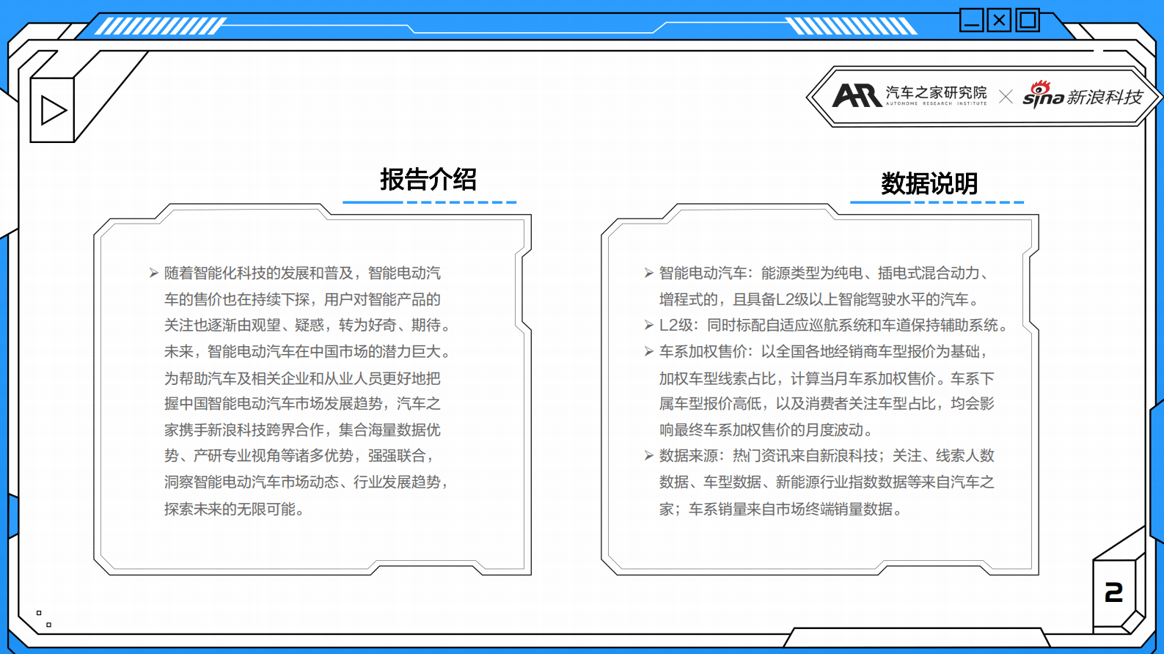1164x654 pixels.
Task: Click the blue underline beneath 报告介绍
Action: point(429,202)
